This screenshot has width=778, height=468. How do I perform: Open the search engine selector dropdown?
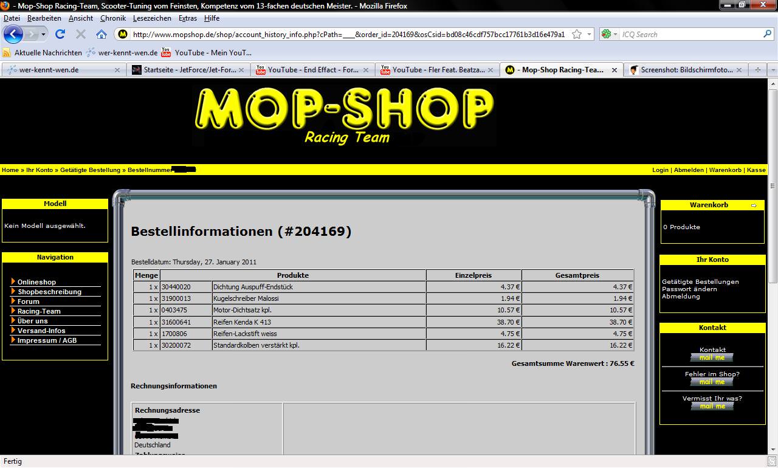click(610, 35)
